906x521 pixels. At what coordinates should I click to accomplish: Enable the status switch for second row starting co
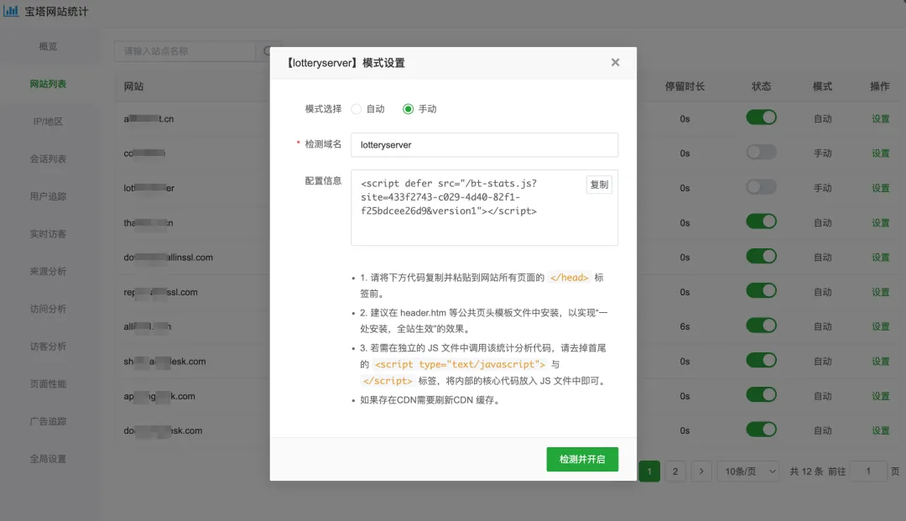point(761,153)
